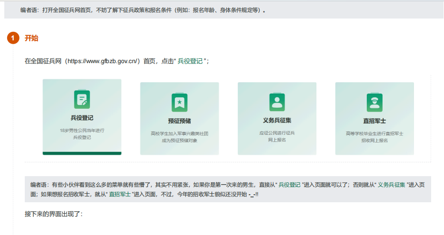The width and height of the screenshot is (444, 235).
Task: Open 兵役登记 link in the step instruction
Action: (190, 62)
